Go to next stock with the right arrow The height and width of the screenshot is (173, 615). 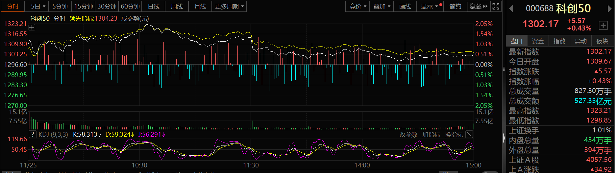609,9
